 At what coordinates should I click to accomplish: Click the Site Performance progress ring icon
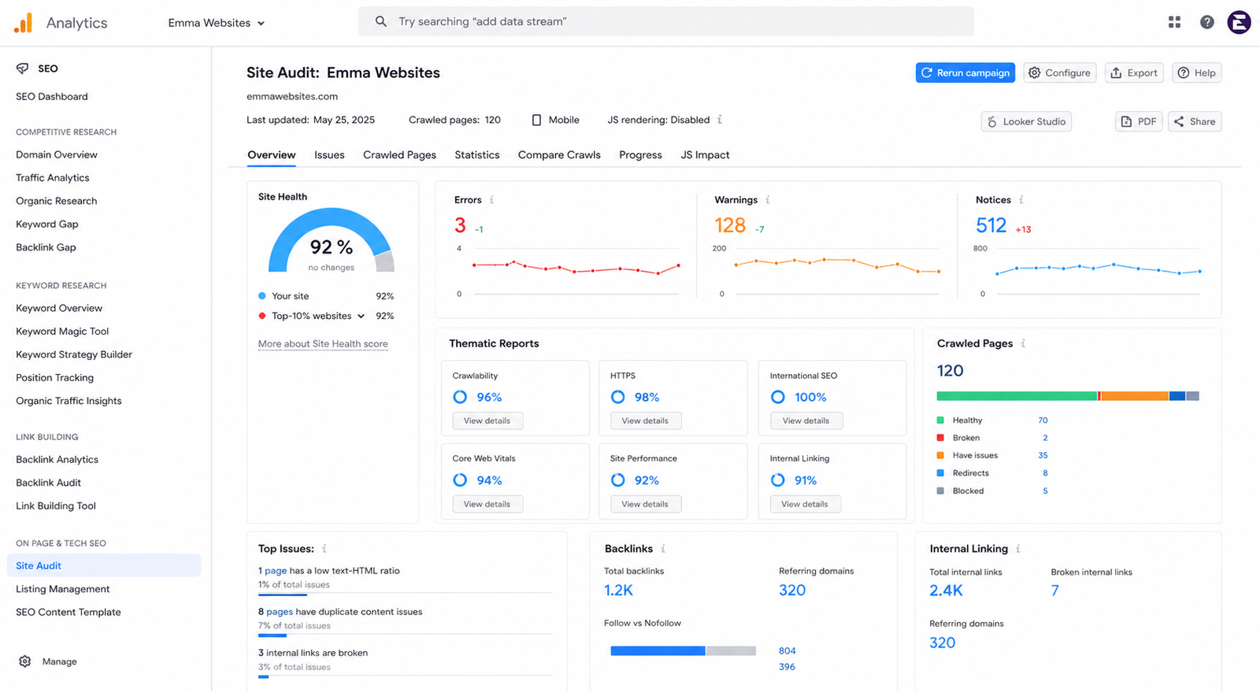[x=618, y=480]
